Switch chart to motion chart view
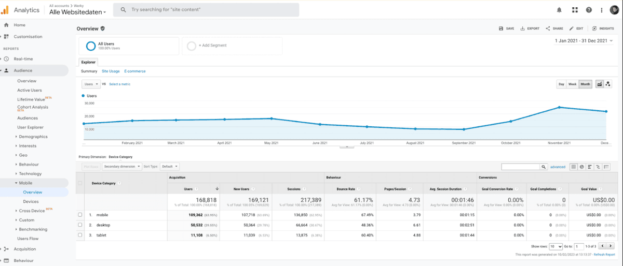This screenshot has width=623, height=266. (608, 84)
